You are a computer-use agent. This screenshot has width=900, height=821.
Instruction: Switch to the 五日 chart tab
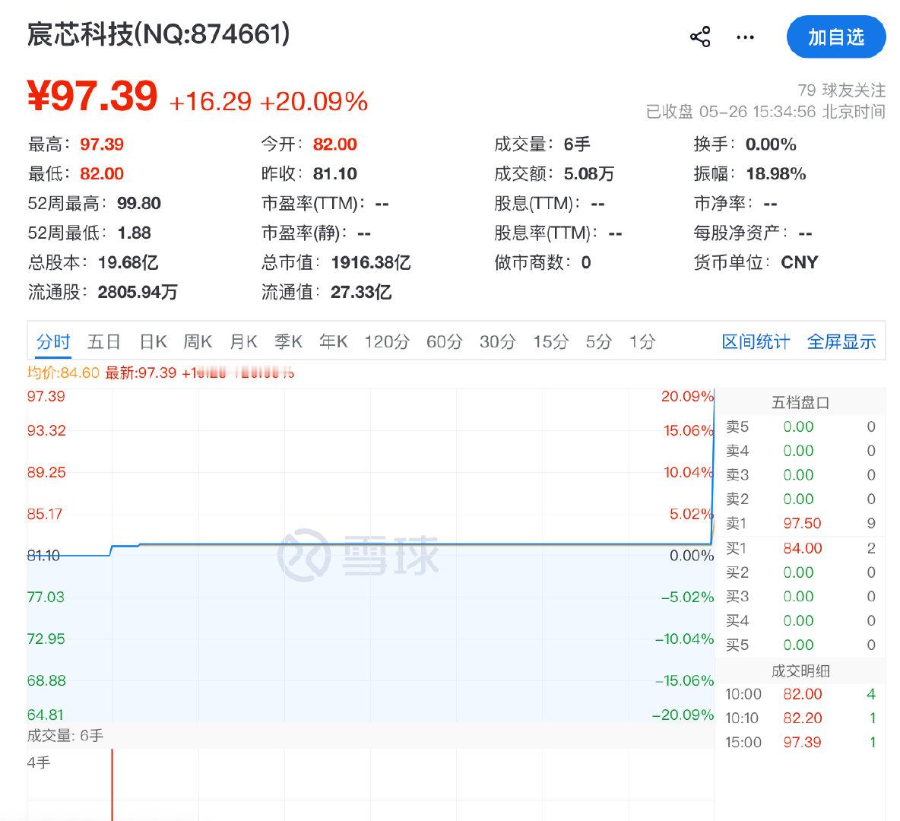pos(104,341)
